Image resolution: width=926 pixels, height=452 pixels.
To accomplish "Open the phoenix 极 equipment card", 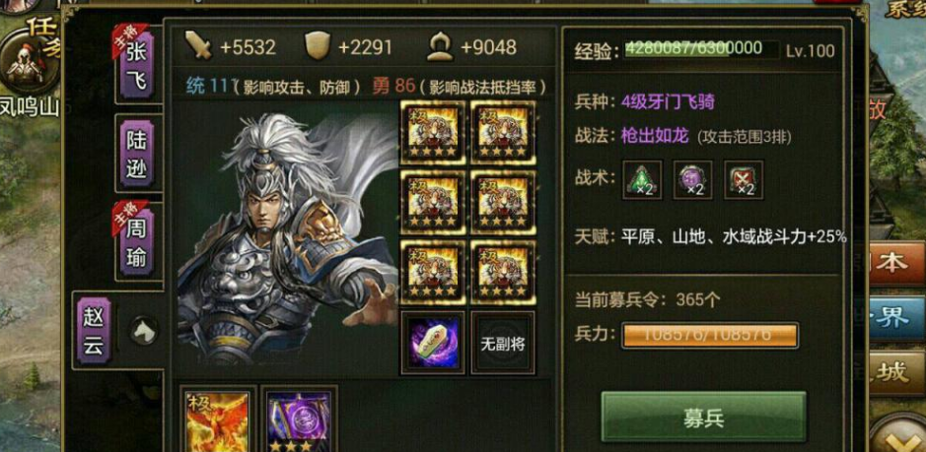I will click(217, 420).
